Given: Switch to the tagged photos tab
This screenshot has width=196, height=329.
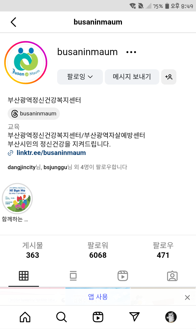Looking at the screenshot, I should pos(172,276).
